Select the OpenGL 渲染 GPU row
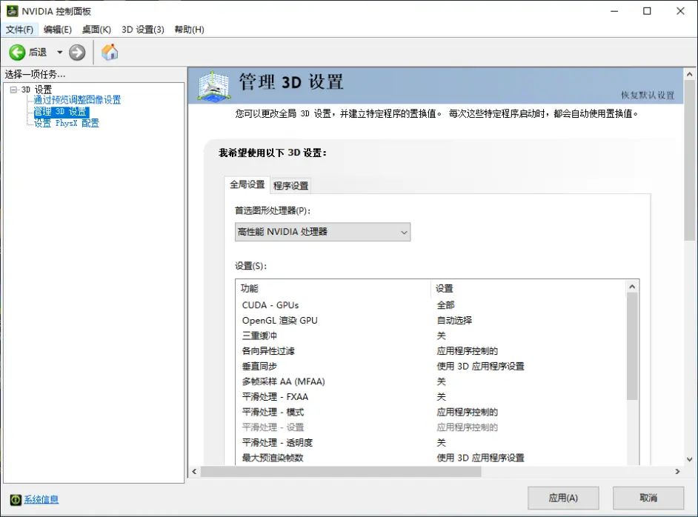This screenshot has height=517, width=698. 431,320
